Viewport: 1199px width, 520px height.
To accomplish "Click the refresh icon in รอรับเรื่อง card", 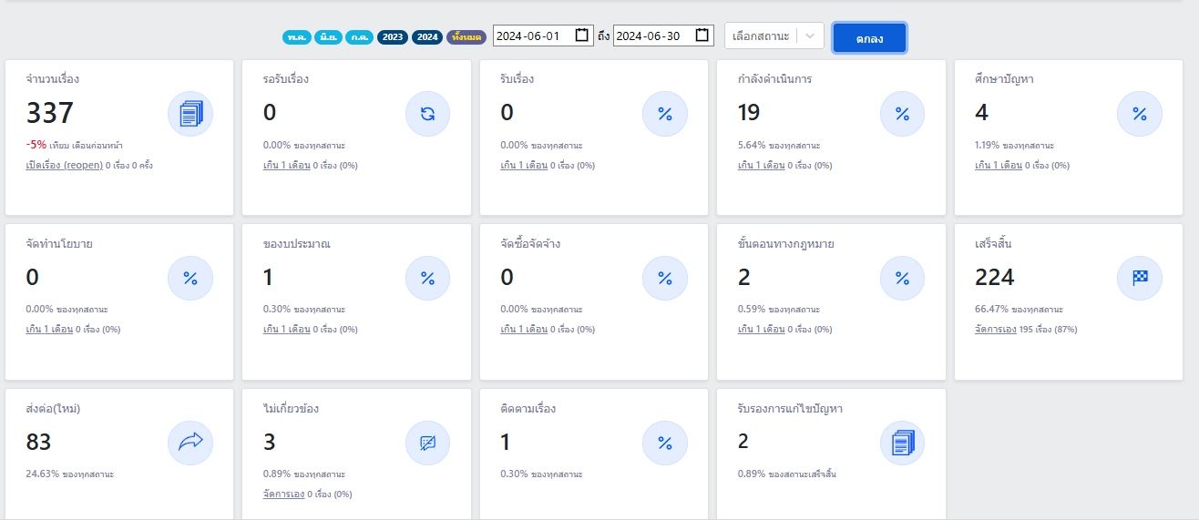I will 427,114.
